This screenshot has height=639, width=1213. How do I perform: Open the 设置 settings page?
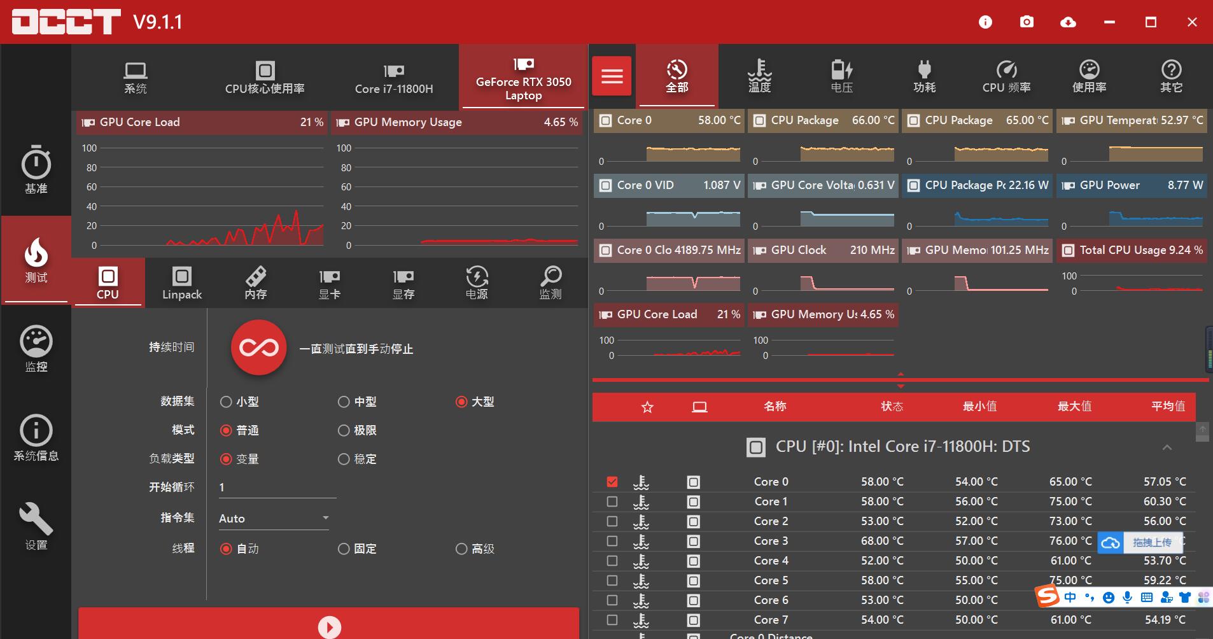click(36, 527)
